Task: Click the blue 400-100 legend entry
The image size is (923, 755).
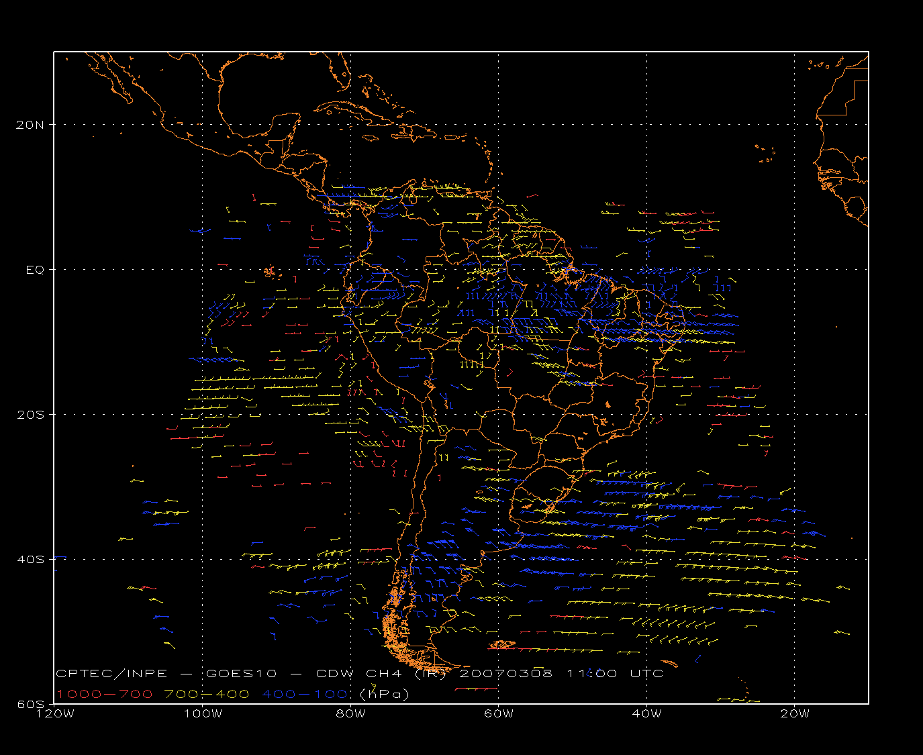Action: [305, 694]
